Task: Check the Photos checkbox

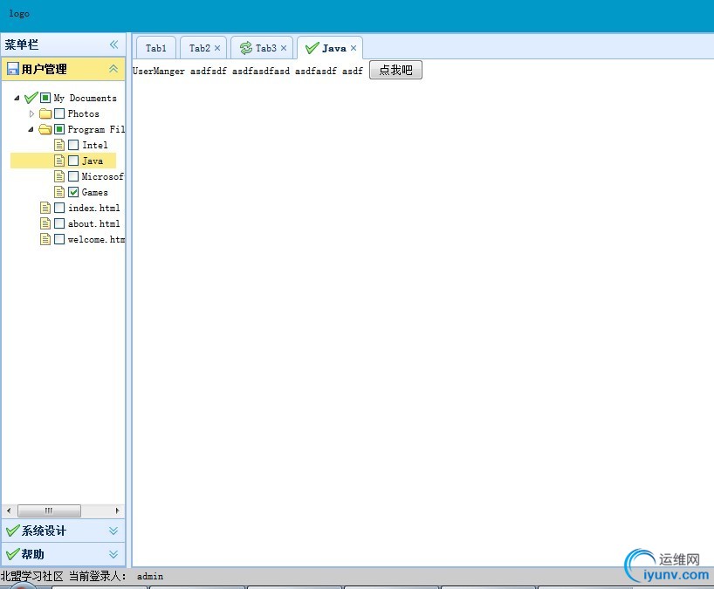Action: click(59, 113)
